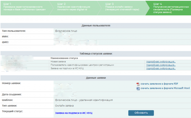191x118 pixels.
Task: Click the Данные пользователя section header
Action: (96, 26)
